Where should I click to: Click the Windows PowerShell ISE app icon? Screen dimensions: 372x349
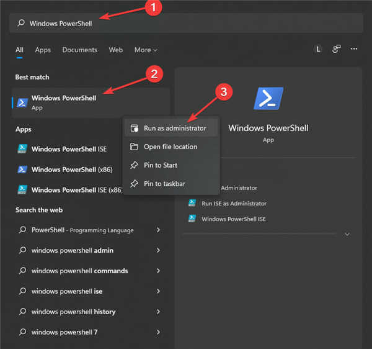(x=22, y=149)
